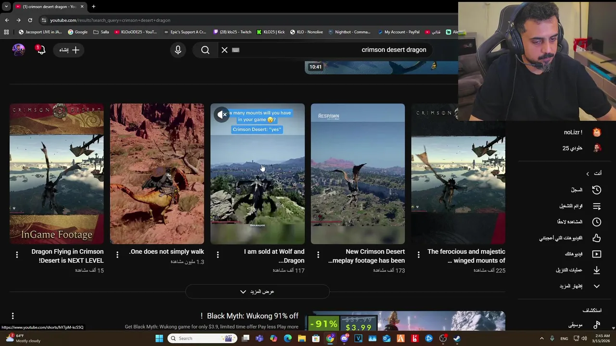Open the 10:41 video thumbnail above the shorts
The image size is (616, 346).
[x=382, y=67]
